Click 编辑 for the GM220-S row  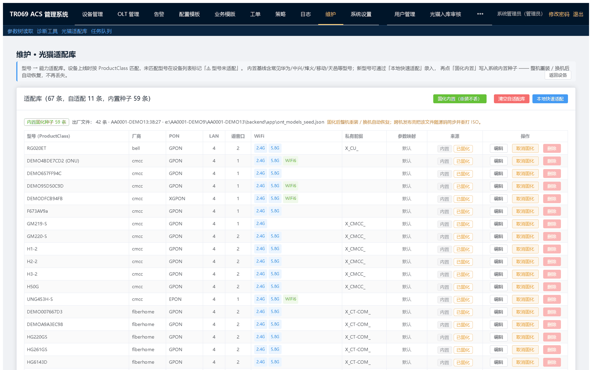tap(499, 236)
